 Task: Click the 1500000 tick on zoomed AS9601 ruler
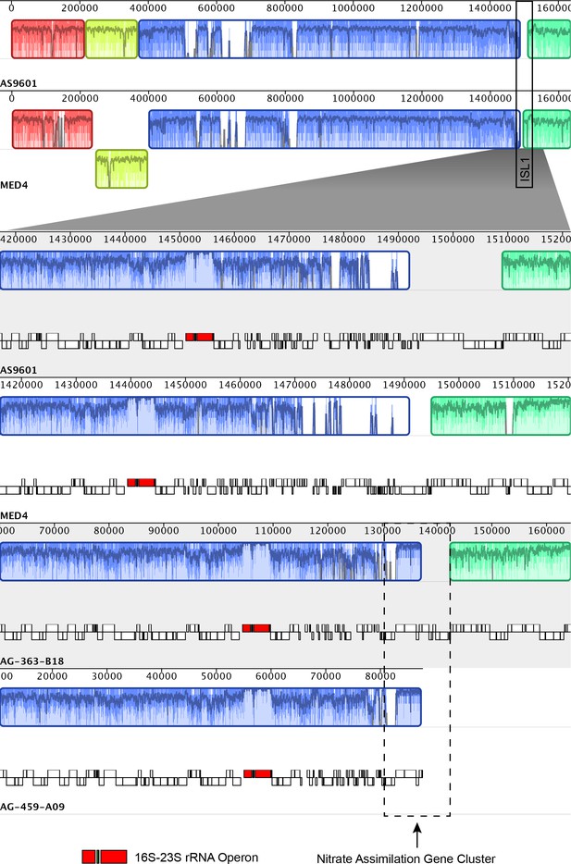click(453, 240)
